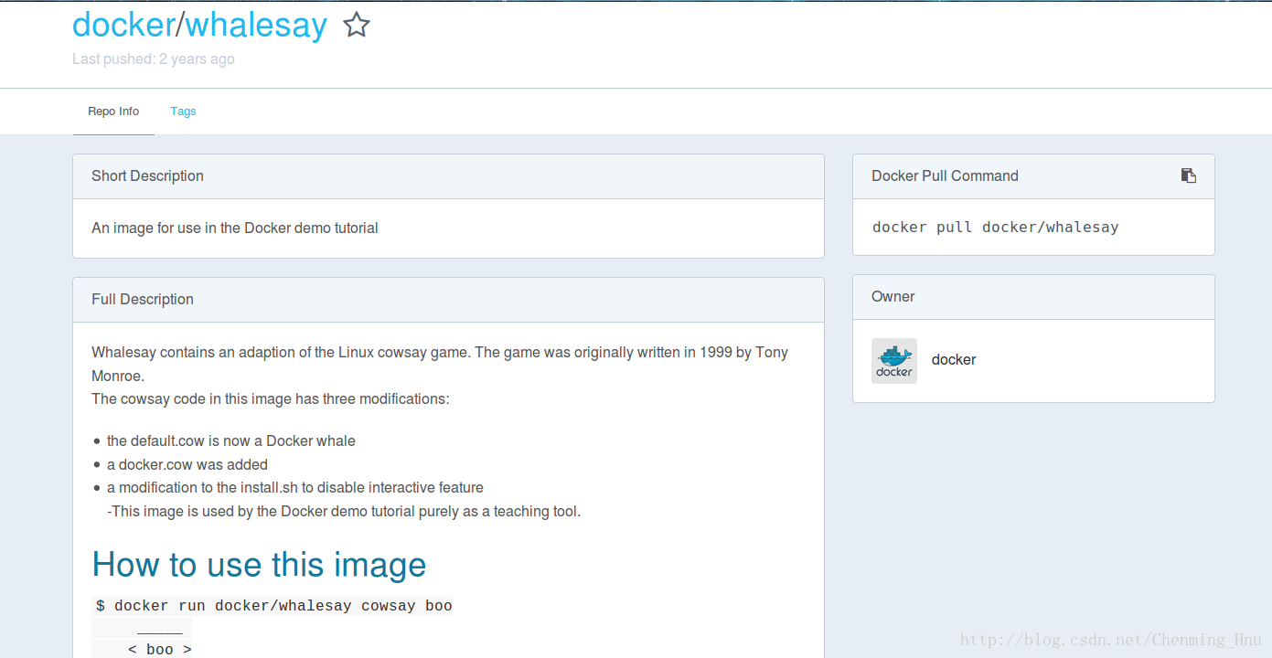
Task: Click the Docker Pull Command heading
Action: pos(945,176)
